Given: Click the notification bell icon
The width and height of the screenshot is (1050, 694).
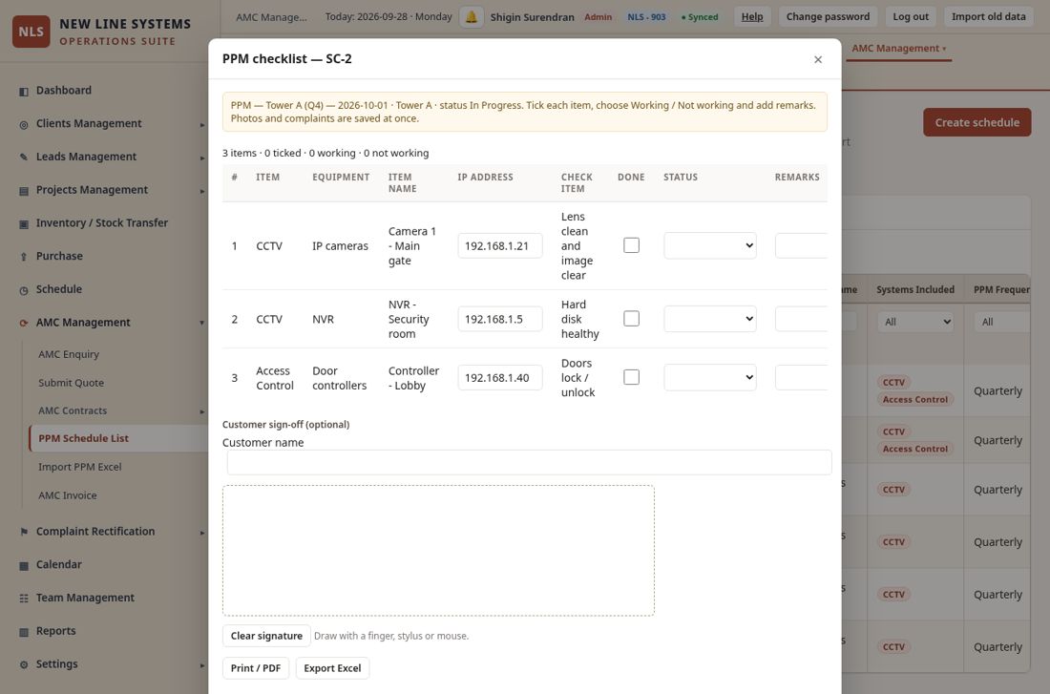Looking at the screenshot, I should pos(472,17).
